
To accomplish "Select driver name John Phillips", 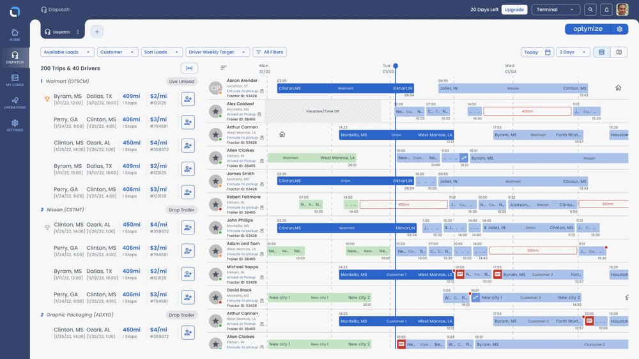I will pos(240,220).
